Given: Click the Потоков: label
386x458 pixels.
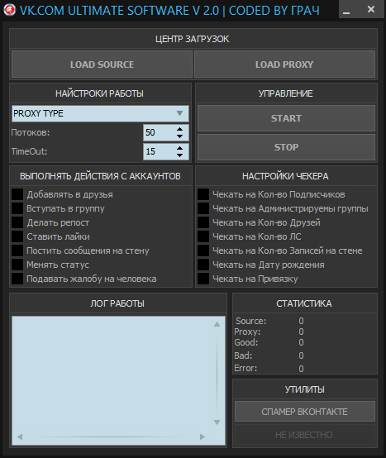Looking at the screenshot, I should tap(31, 132).
